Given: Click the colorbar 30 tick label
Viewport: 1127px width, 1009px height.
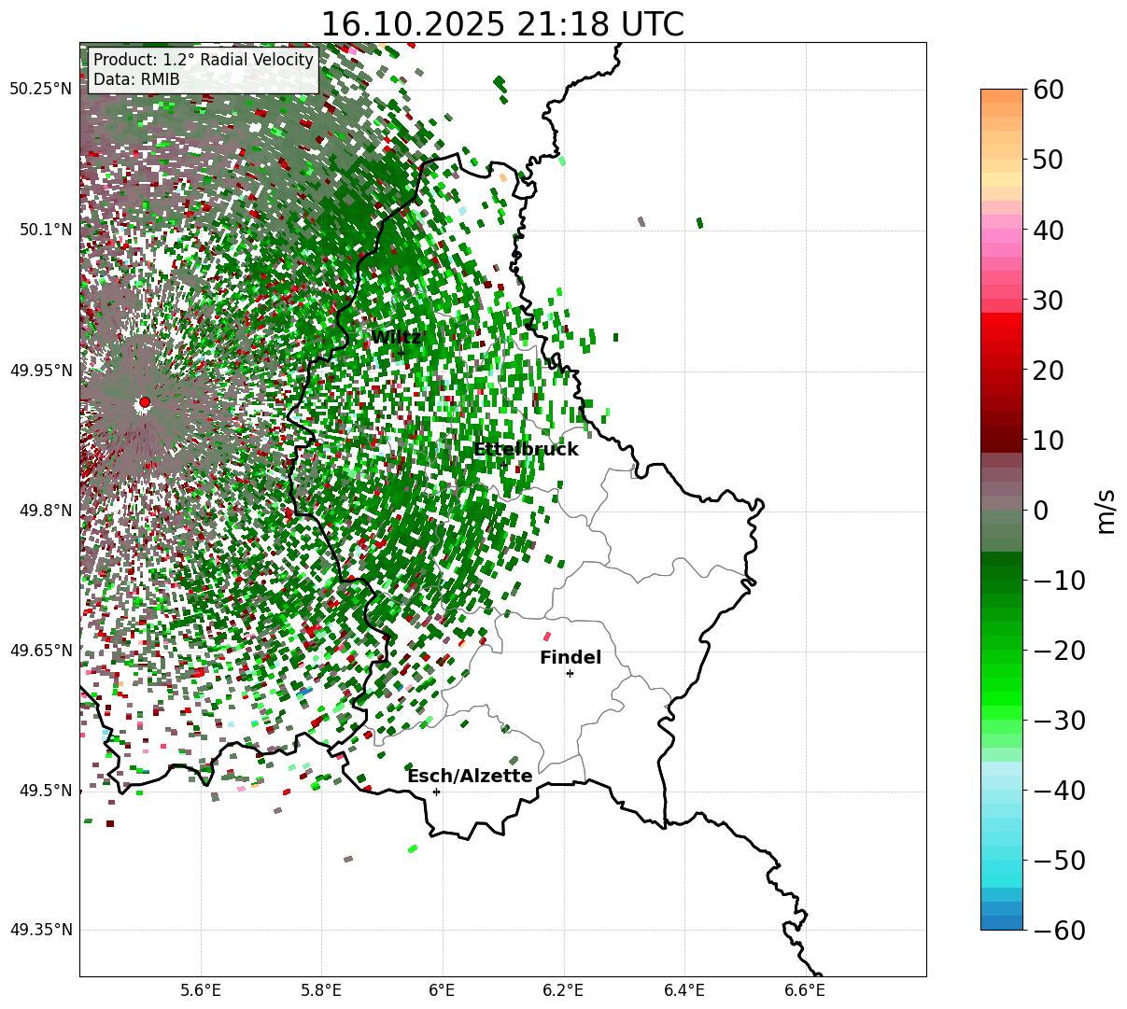Looking at the screenshot, I should (x=1048, y=301).
